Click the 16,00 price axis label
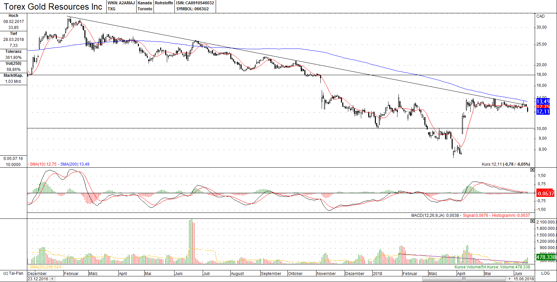The height and width of the screenshot is (282, 557). point(542,85)
